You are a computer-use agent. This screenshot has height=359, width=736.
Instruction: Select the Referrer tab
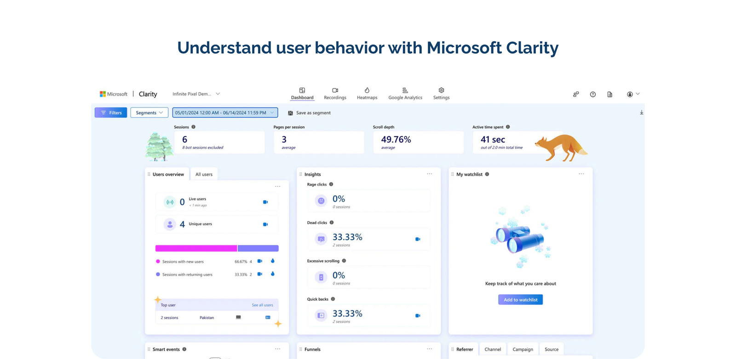(464, 349)
